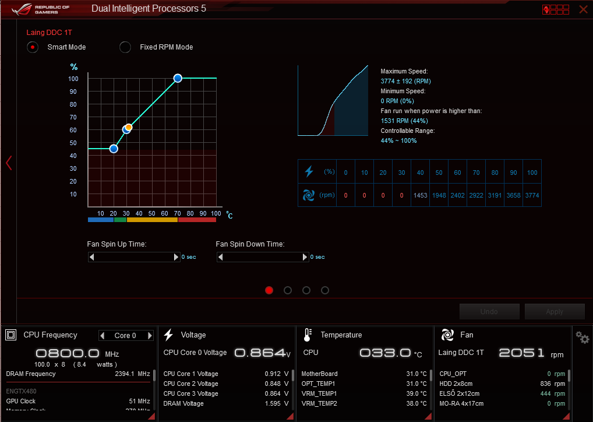Decrease Fan Spin Down Time with left arrow
The image size is (593, 422).
221,257
